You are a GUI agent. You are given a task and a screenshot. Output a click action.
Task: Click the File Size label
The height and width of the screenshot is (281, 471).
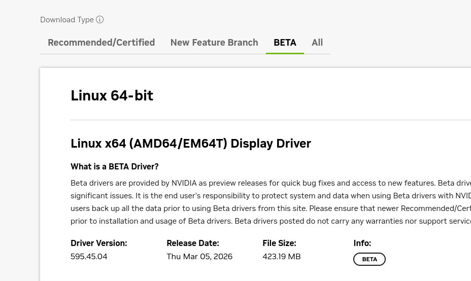coord(279,243)
